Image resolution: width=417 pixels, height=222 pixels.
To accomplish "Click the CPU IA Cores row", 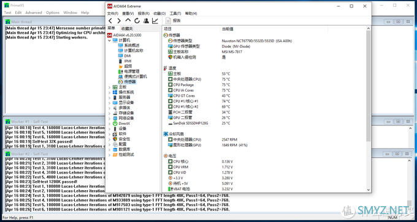I will (x=264, y=91).
